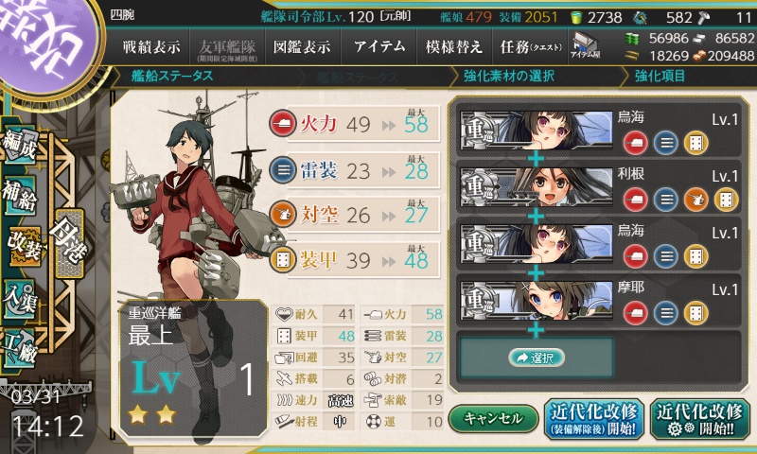Viewport: 757px width, 454px height.
Task: Open the 入渠 (docking) sidebar icon
Action: pos(20,299)
